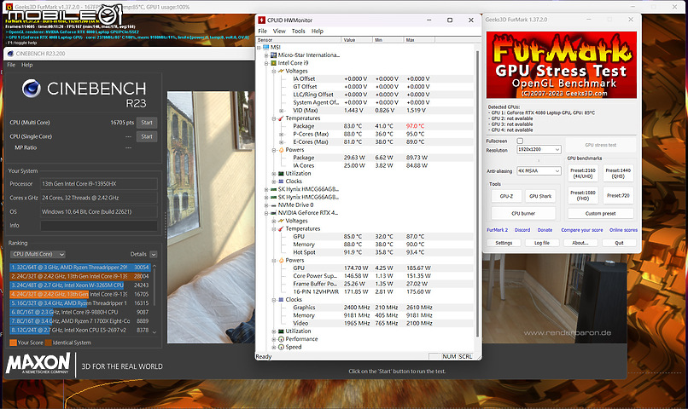Image resolution: width=688 pixels, height=409 pixels.
Task: Expand the NVMe Drive 0 node
Action: (x=266, y=205)
